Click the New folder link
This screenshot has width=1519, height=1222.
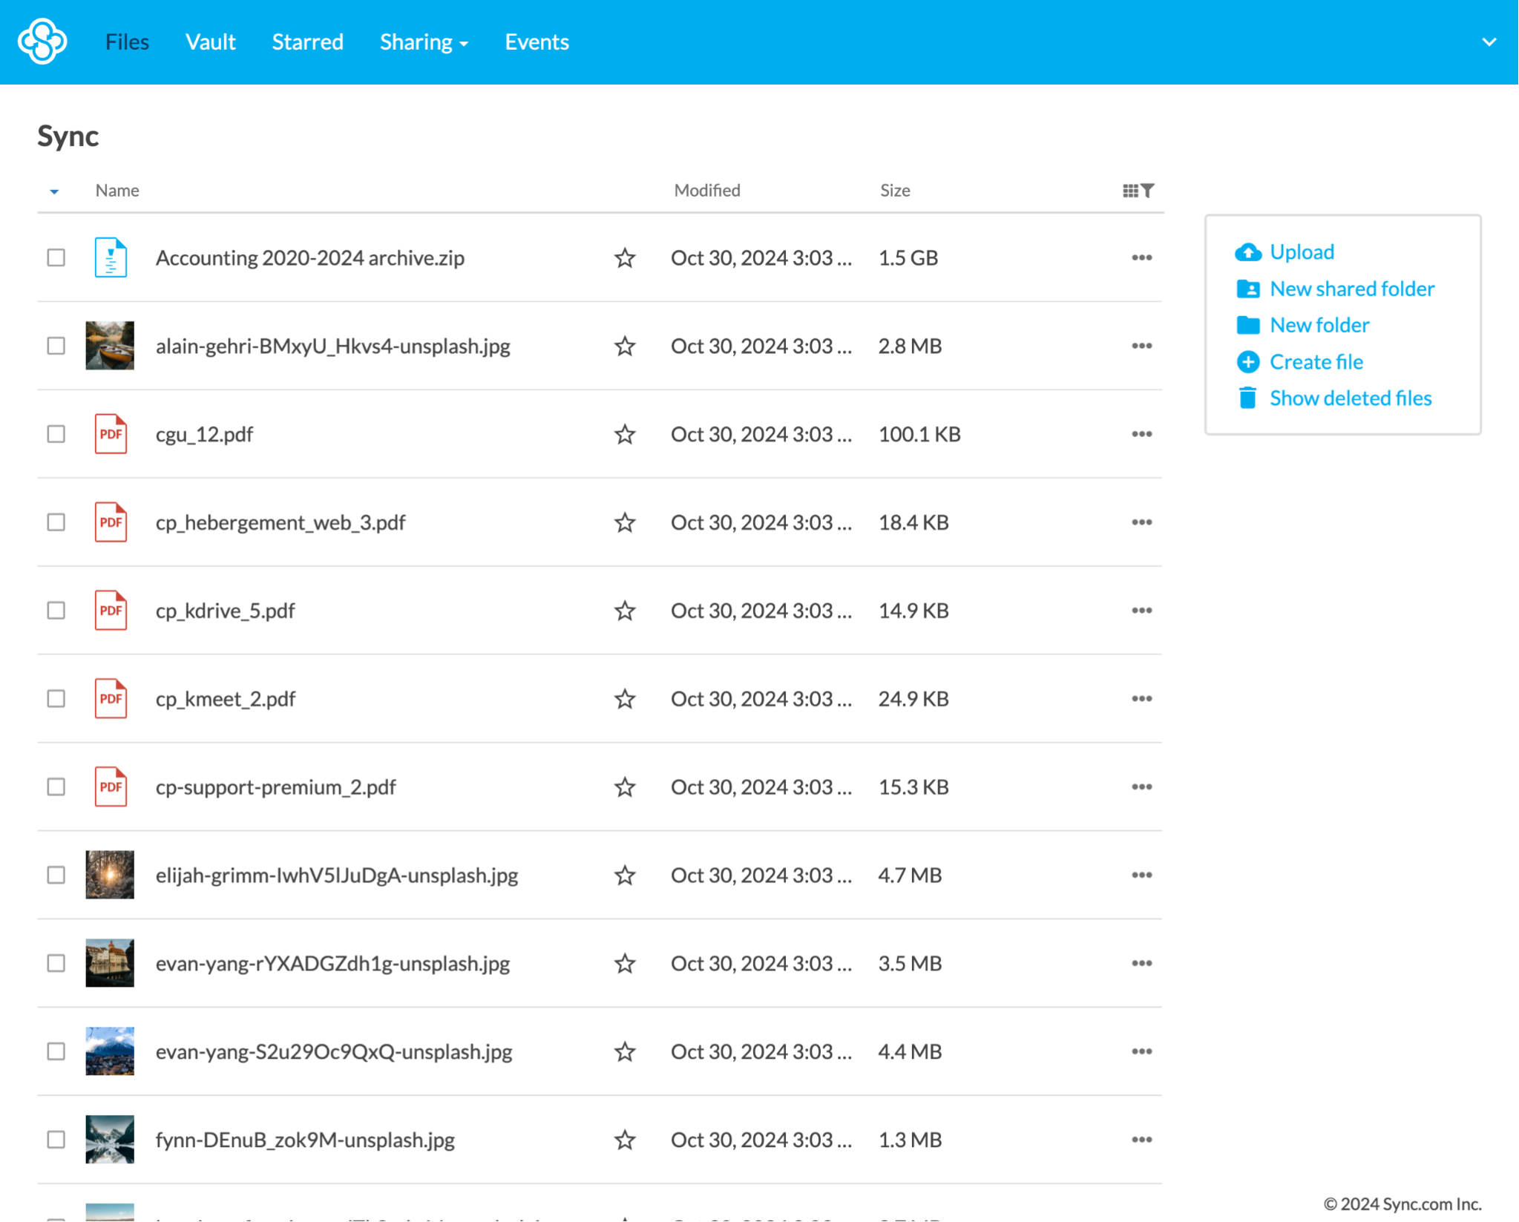pos(1319,325)
